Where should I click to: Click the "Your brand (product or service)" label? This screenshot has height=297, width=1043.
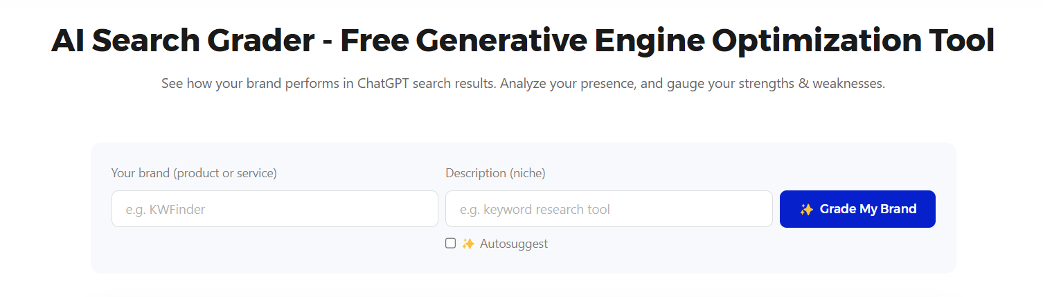point(194,173)
